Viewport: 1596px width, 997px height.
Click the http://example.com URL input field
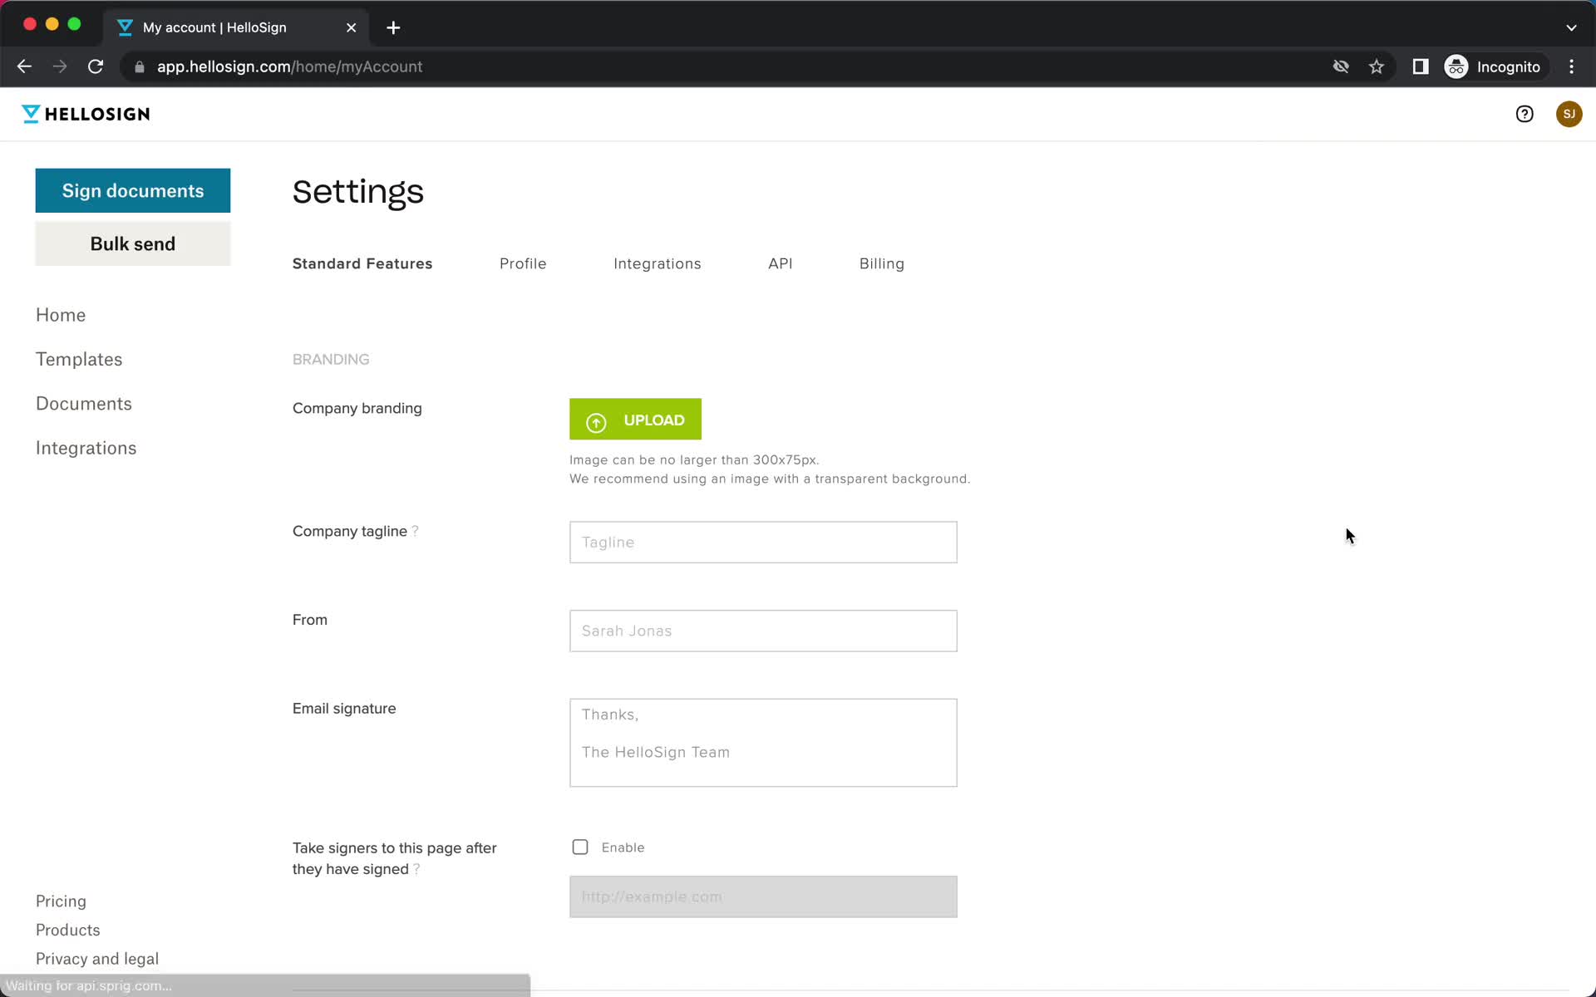click(x=764, y=897)
